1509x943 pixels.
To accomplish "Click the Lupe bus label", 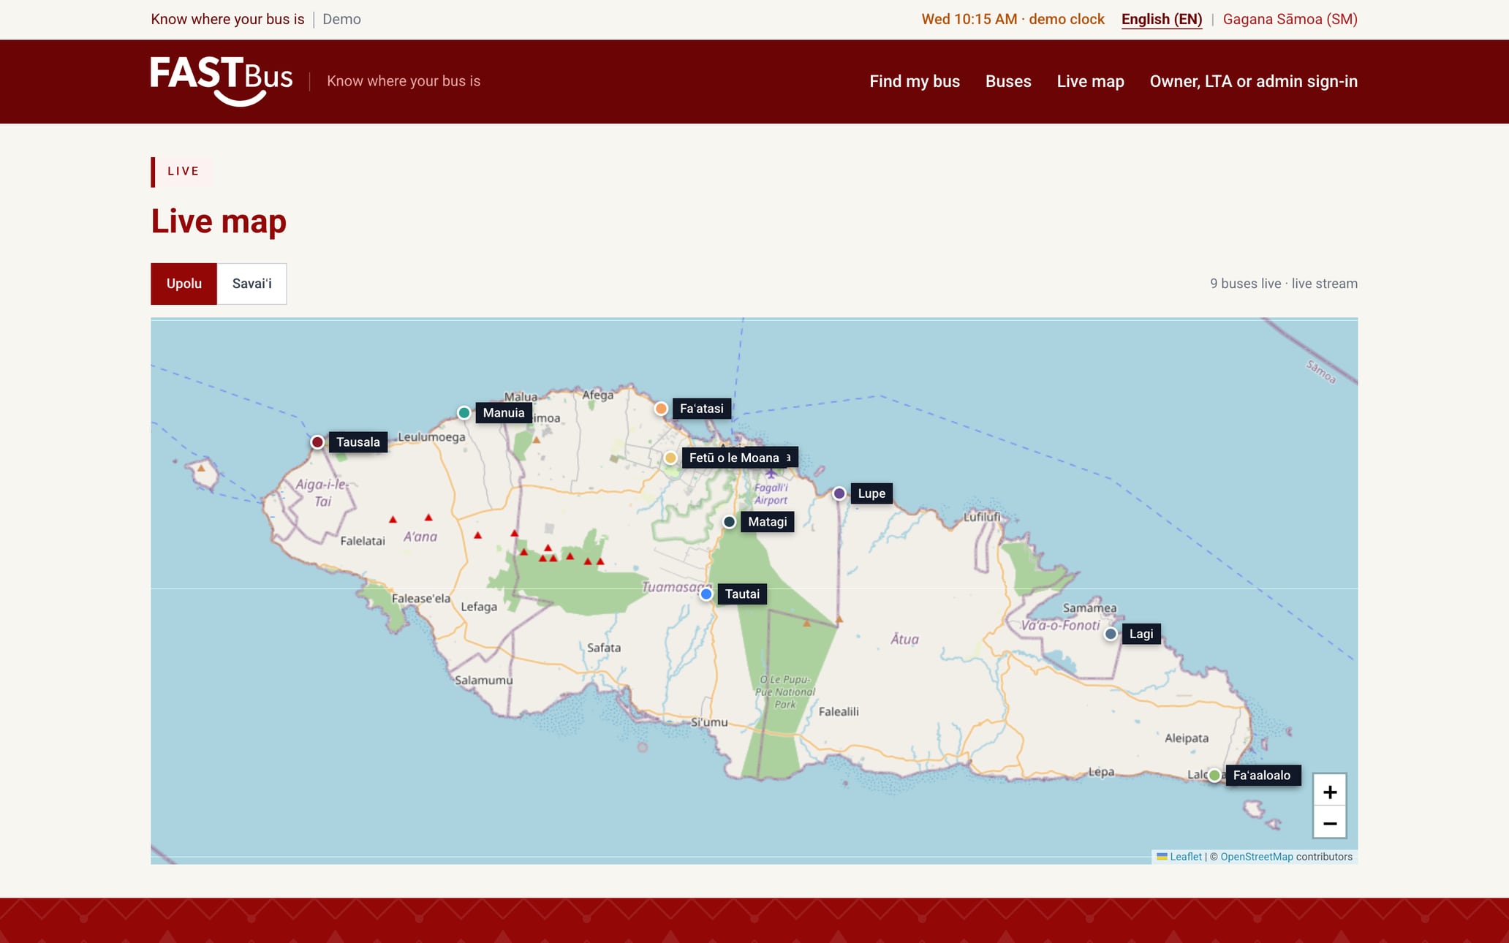I will coord(871,493).
